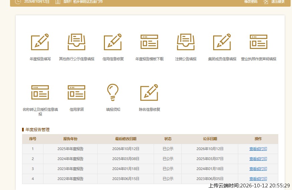Open the 集团成员信息填报 icon
292x190 pixels.
click(222, 42)
